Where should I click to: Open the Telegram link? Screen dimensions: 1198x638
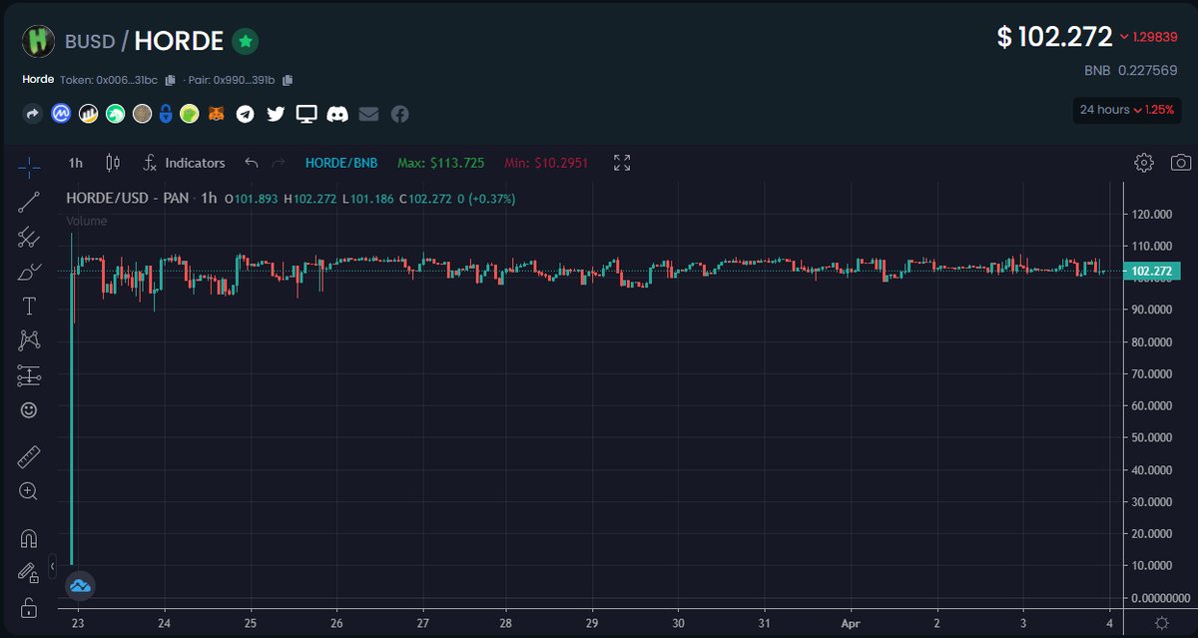click(246, 115)
